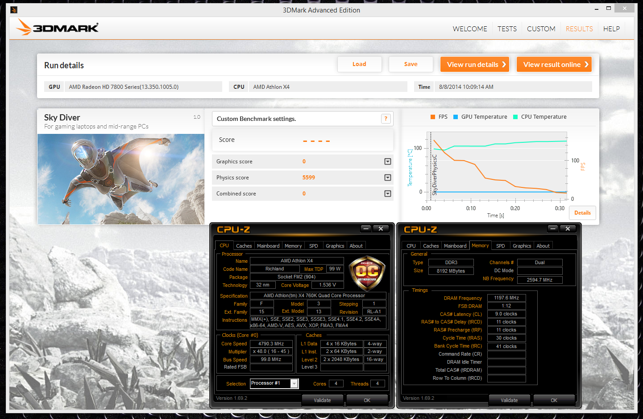Switch to Caches tab in right CPU-Z
Viewport: 643px width, 419px height.
coord(431,246)
